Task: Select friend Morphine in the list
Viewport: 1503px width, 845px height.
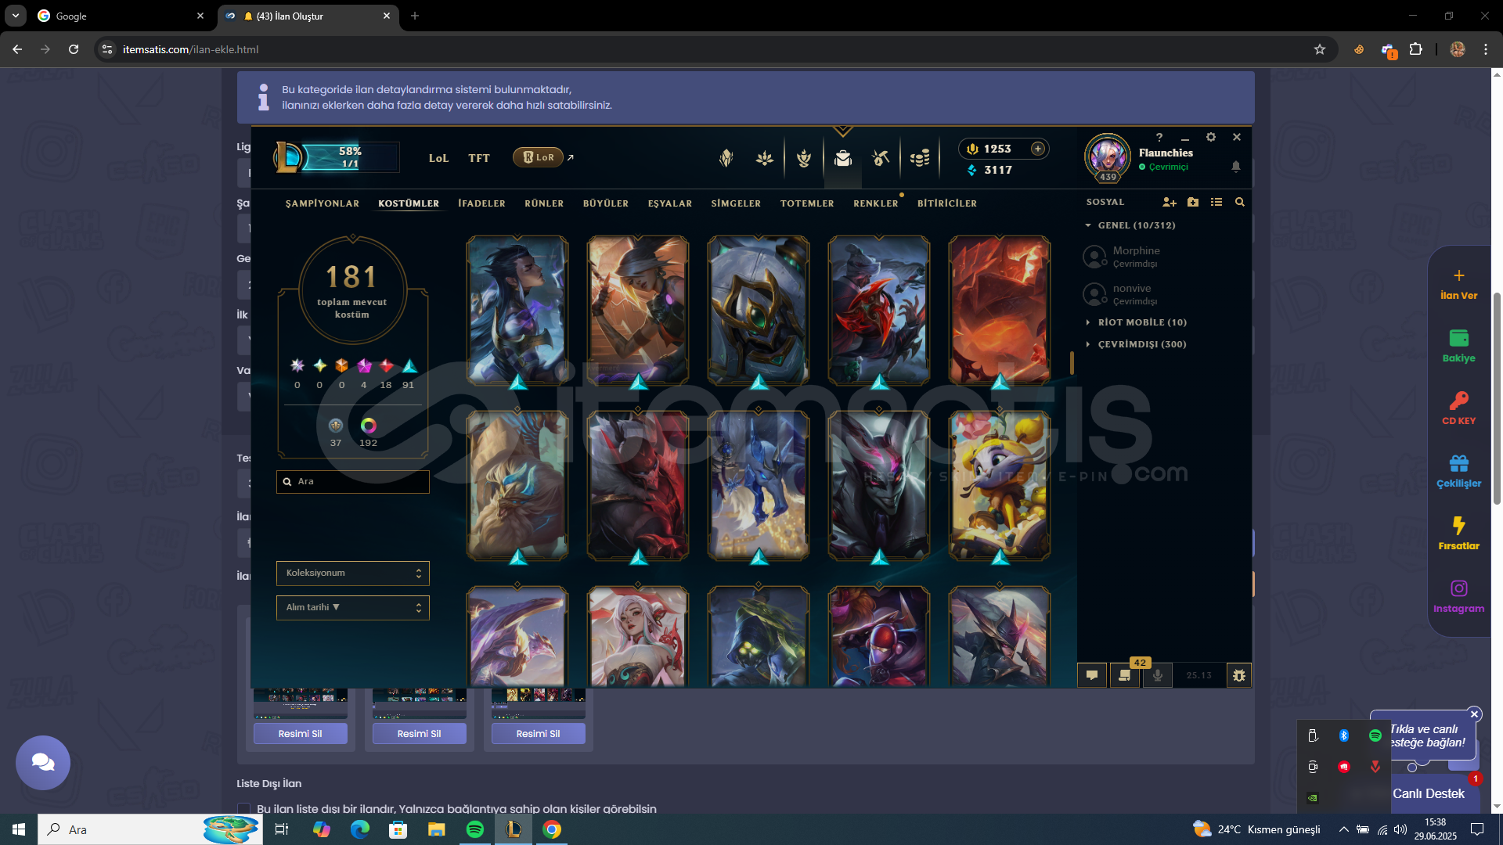Action: tap(1137, 257)
